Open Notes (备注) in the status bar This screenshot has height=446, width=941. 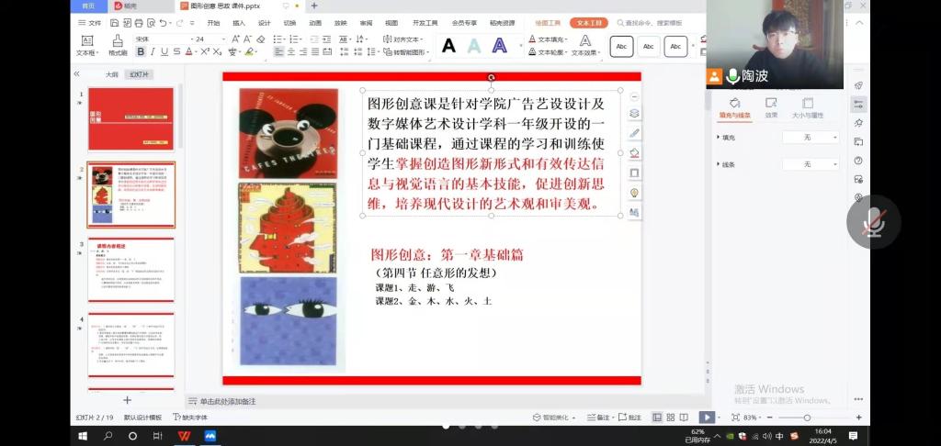pyautogui.click(x=599, y=418)
